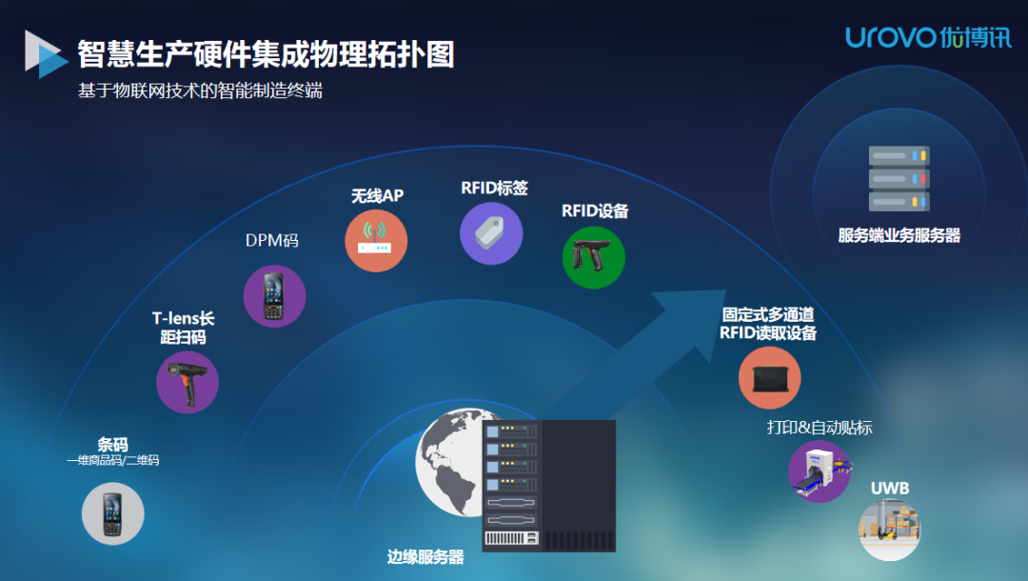Select the RFID设备 reader gun icon
Viewport: 1028px width, 581px height.
tap(593, 255)
